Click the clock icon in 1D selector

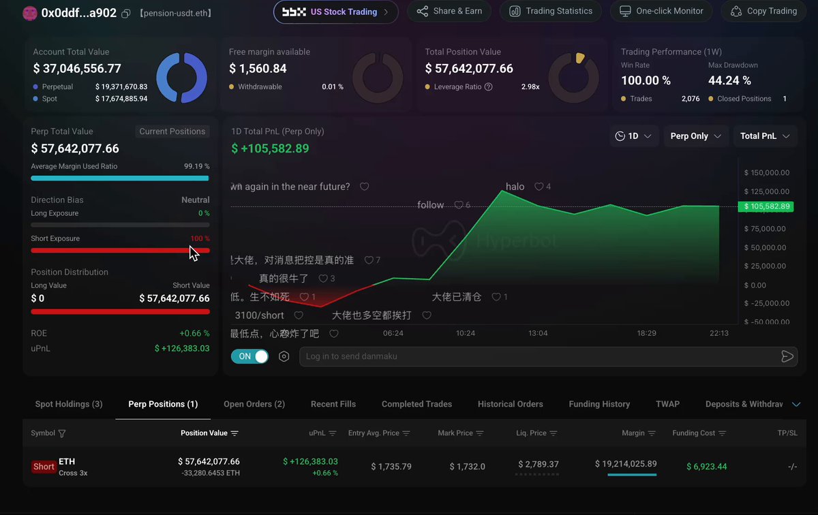click(x=620, y=136)
